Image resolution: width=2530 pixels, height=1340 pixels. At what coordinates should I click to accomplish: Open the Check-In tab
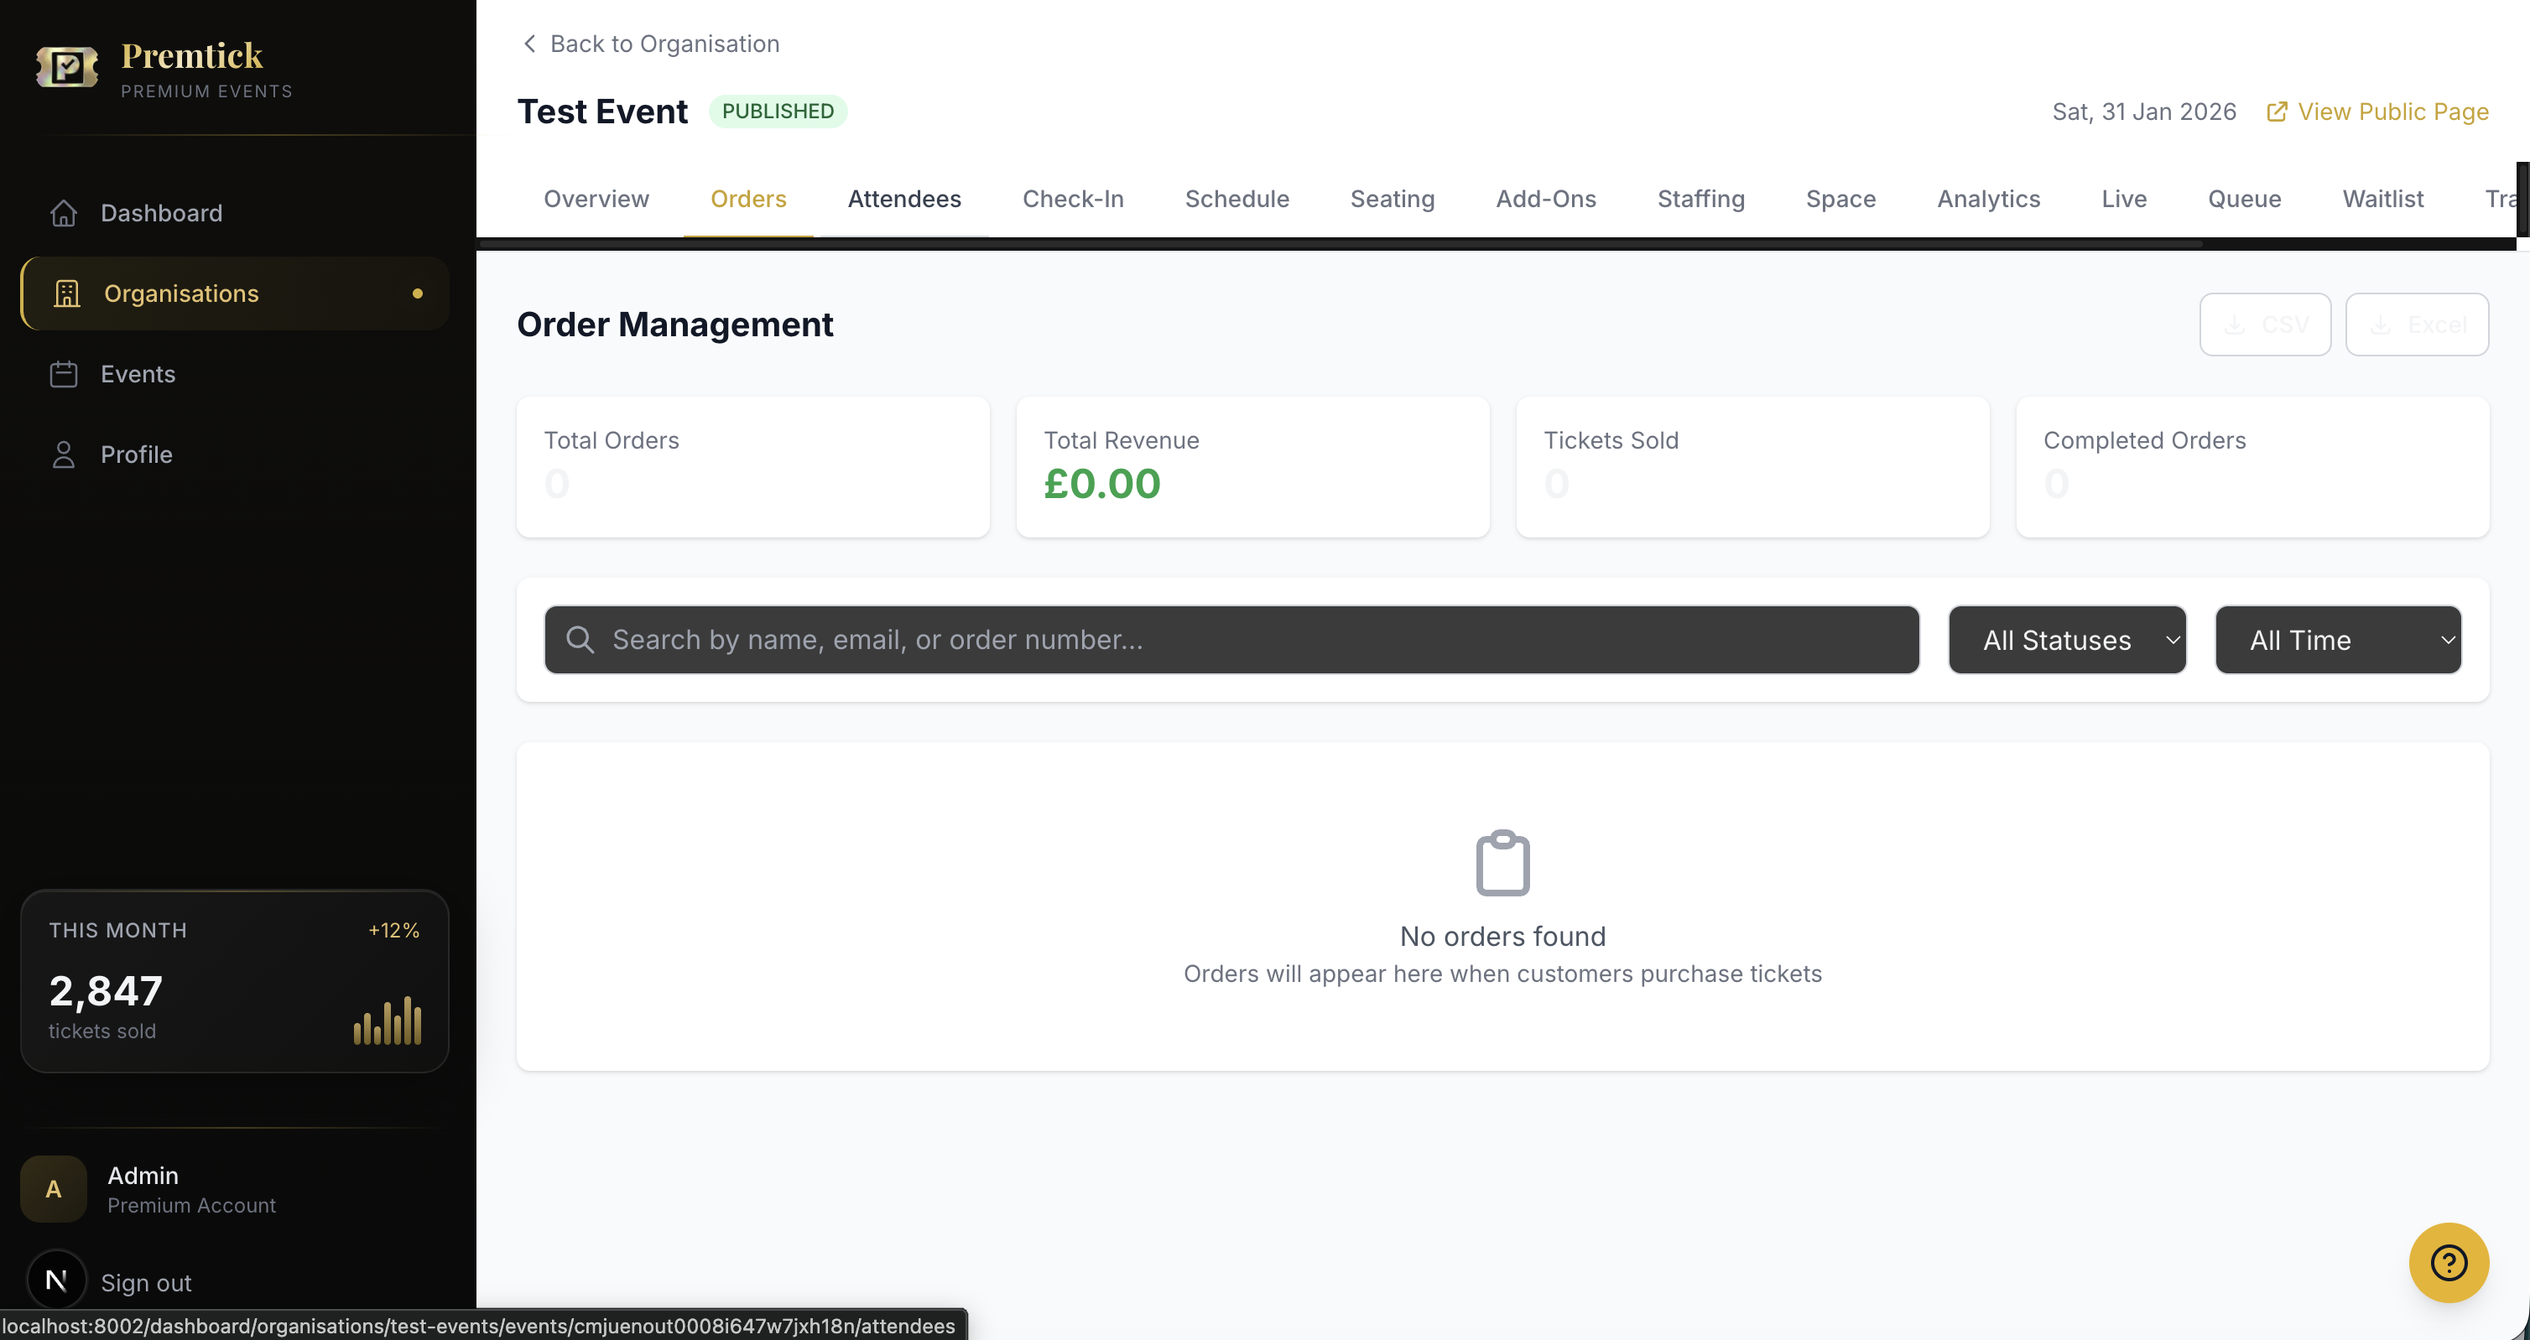point(1073,200)
